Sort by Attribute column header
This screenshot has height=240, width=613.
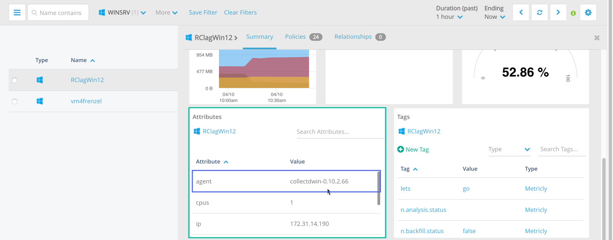coord(212,161)
